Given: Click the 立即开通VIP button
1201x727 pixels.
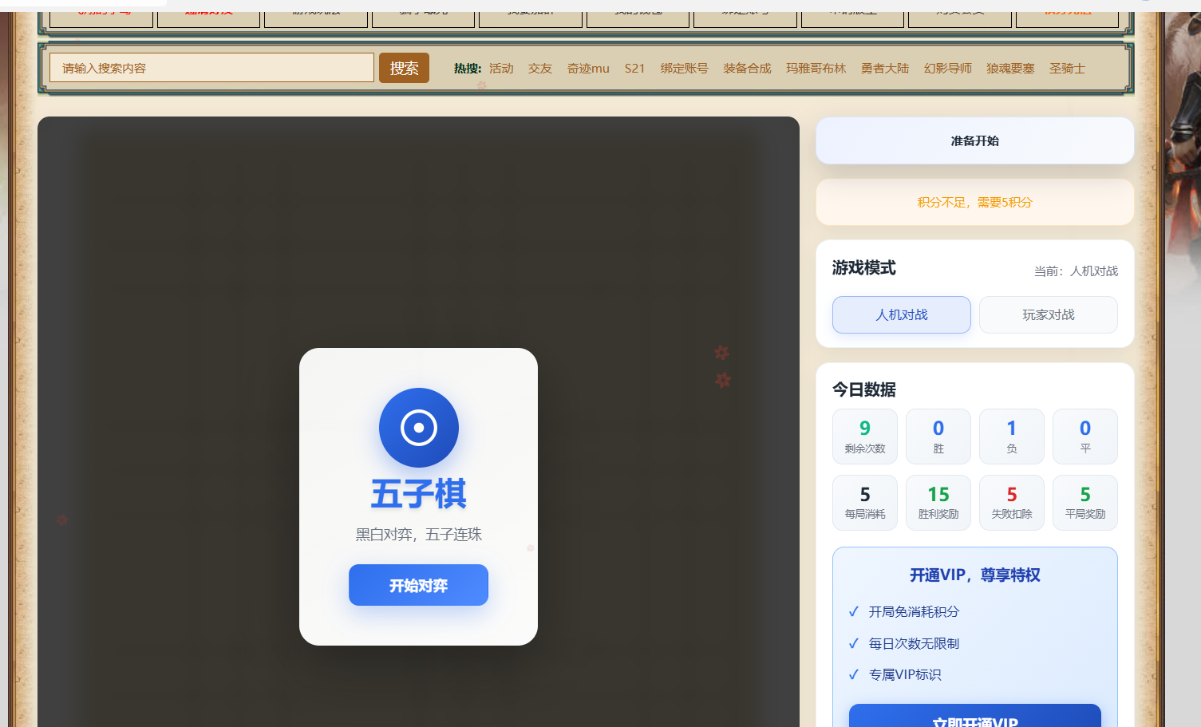Looking at the screenshot, I should coord(974,717).
